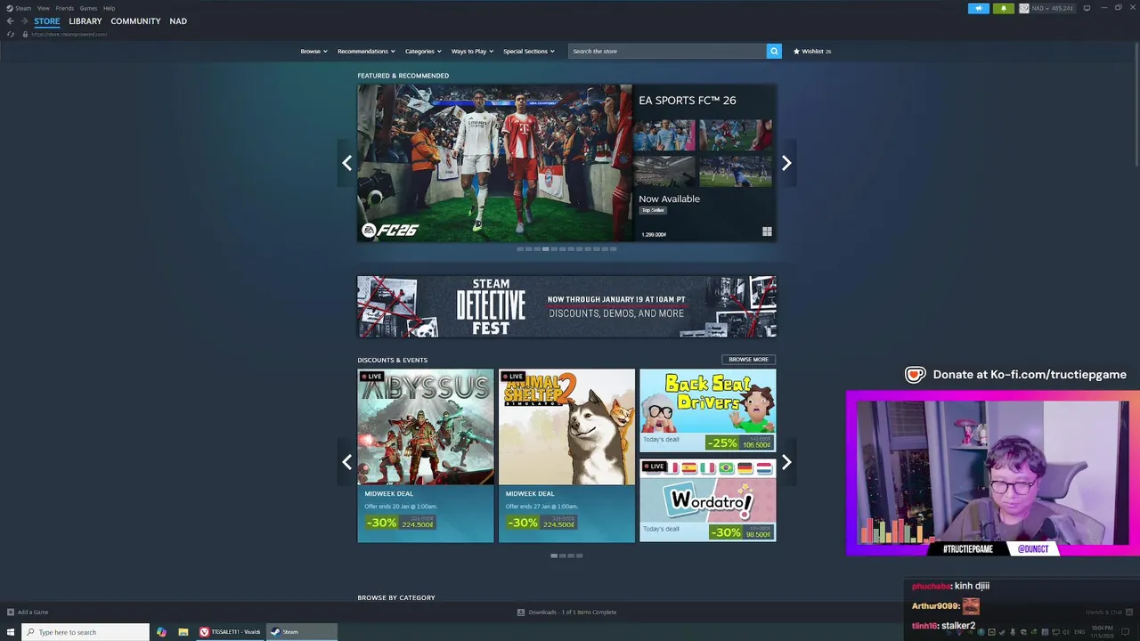Open the EA SPORTS FC 26 main image
This screenshot has height=641, width=1140.
pyautogui.click(x=494, y=163)
